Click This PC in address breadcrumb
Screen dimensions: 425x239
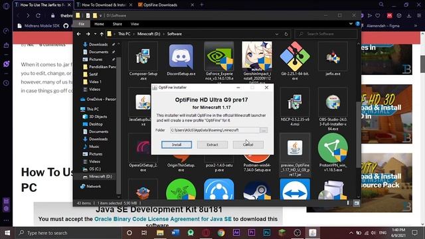[x=124, y=34]
